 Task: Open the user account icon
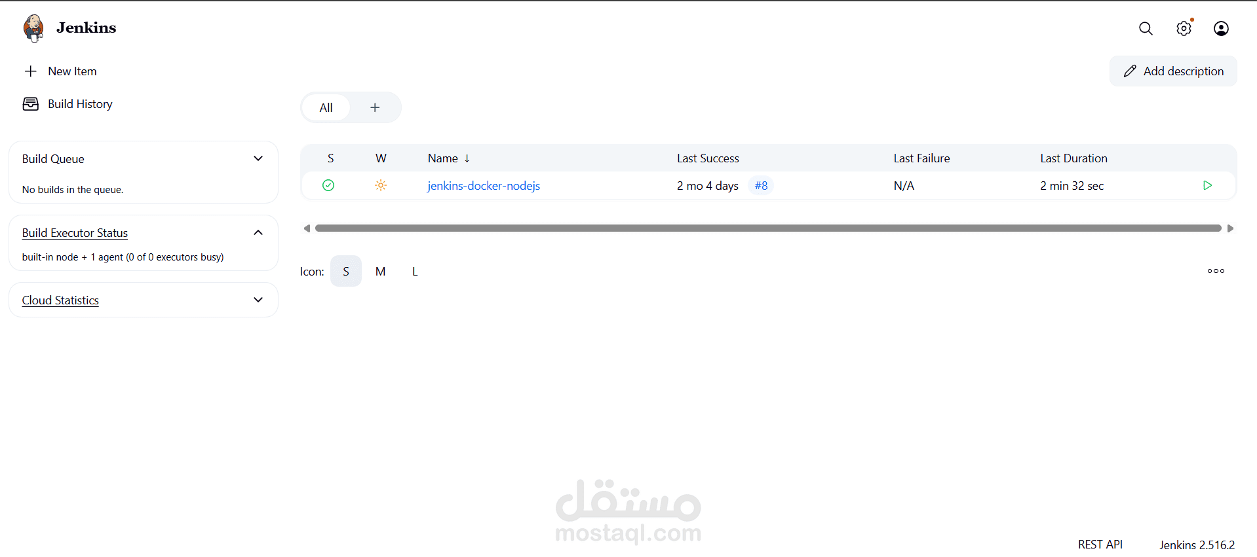pyautogui.click(x=1221, y=28)
